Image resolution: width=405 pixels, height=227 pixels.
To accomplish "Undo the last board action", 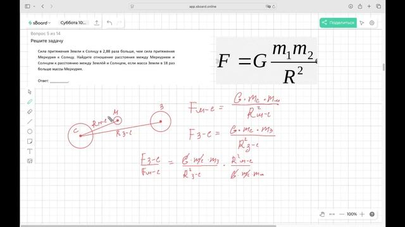I will pyautogui.click(x=109, y=23).
